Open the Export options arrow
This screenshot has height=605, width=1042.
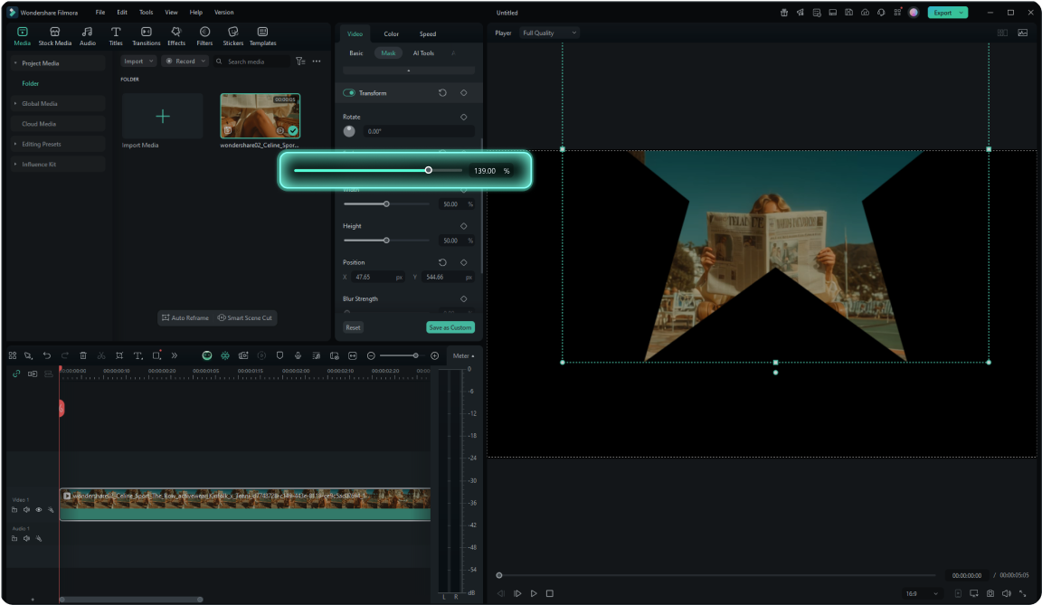click(961, 13)
